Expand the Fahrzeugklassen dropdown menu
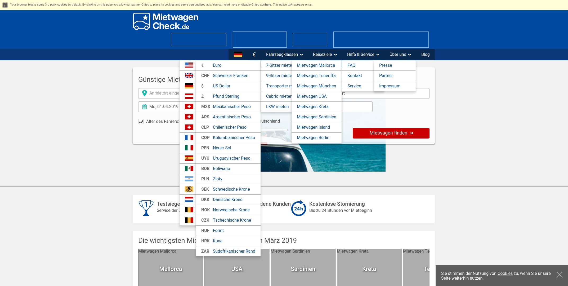The width and height of the screenshot is (568, 286). click(x=284, y=54)
